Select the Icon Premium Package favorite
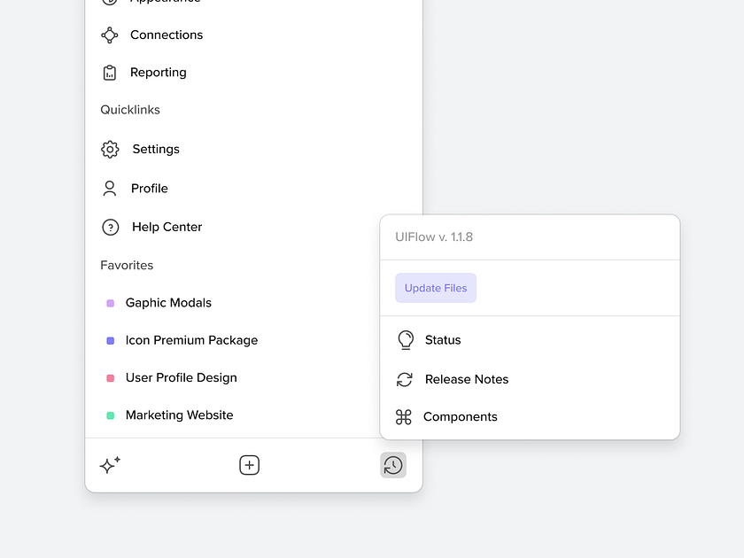 tap(191, 339)
